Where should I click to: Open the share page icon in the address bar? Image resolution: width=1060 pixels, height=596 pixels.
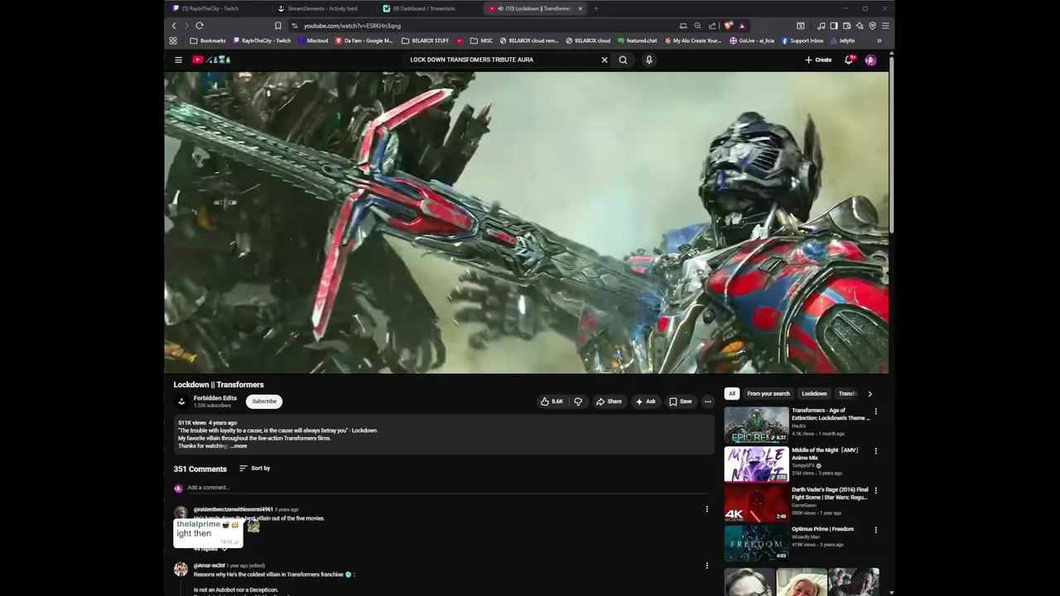click(712, 26)
